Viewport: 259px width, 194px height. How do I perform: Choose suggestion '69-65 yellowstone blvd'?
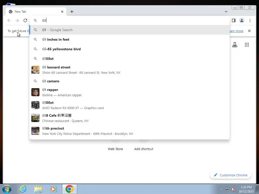coord(129,49)
